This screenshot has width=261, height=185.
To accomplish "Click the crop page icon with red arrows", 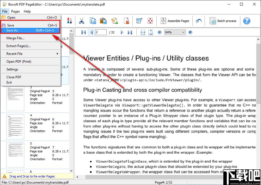I will pos(150,21).
